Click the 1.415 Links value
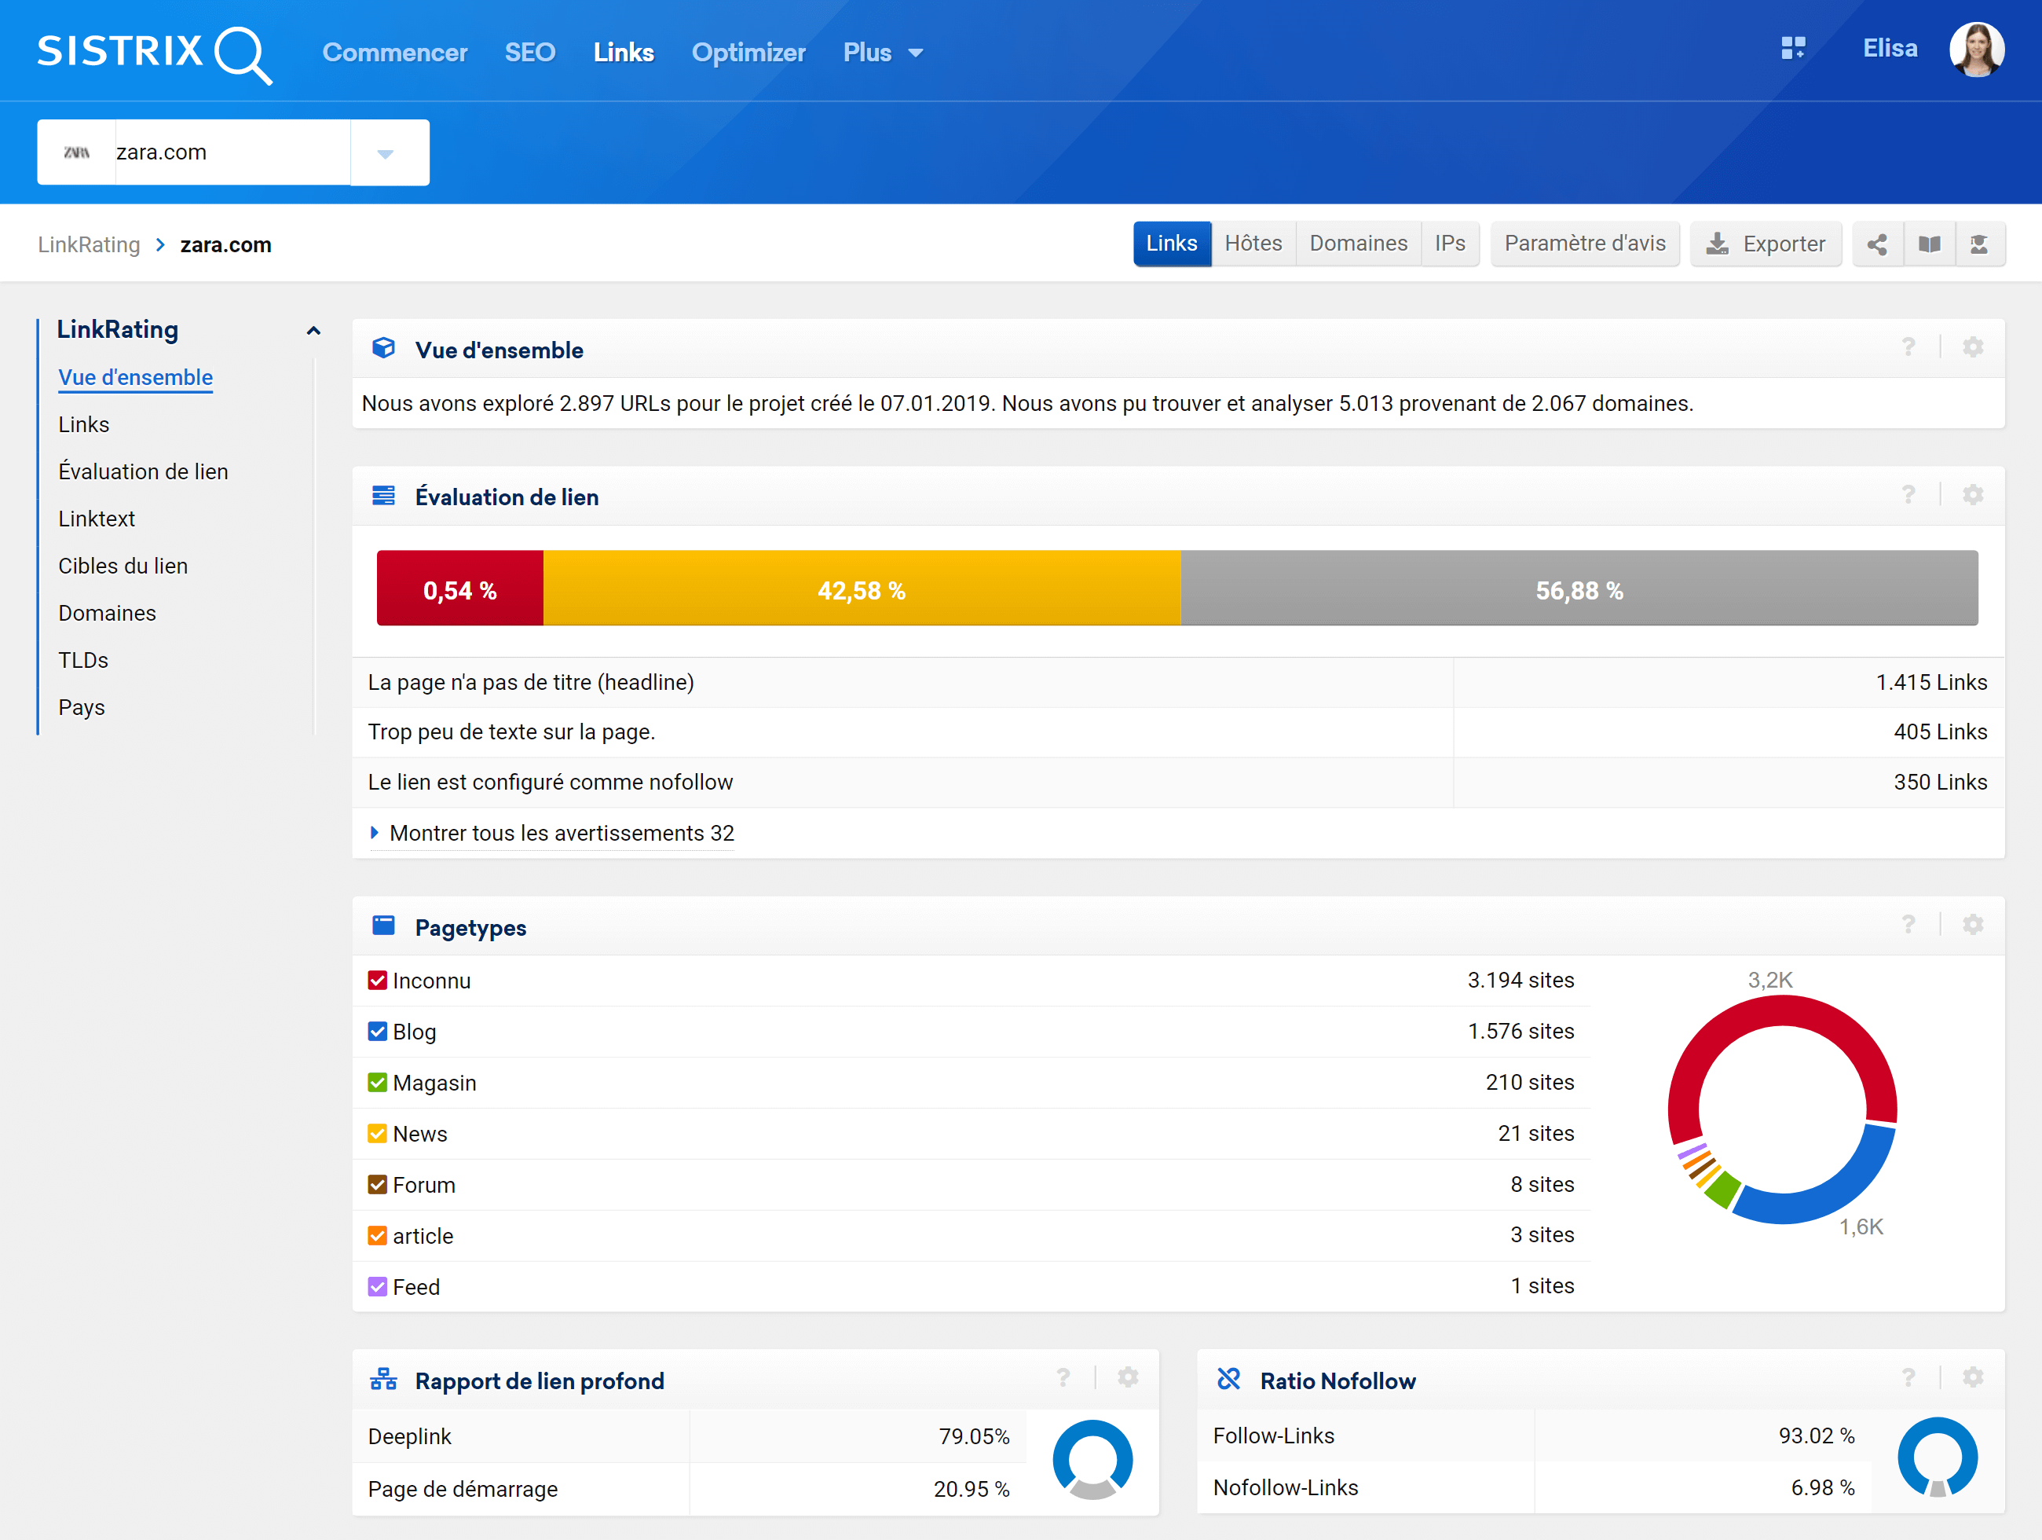The image size is (2042, 1540). coord(1931,682)
